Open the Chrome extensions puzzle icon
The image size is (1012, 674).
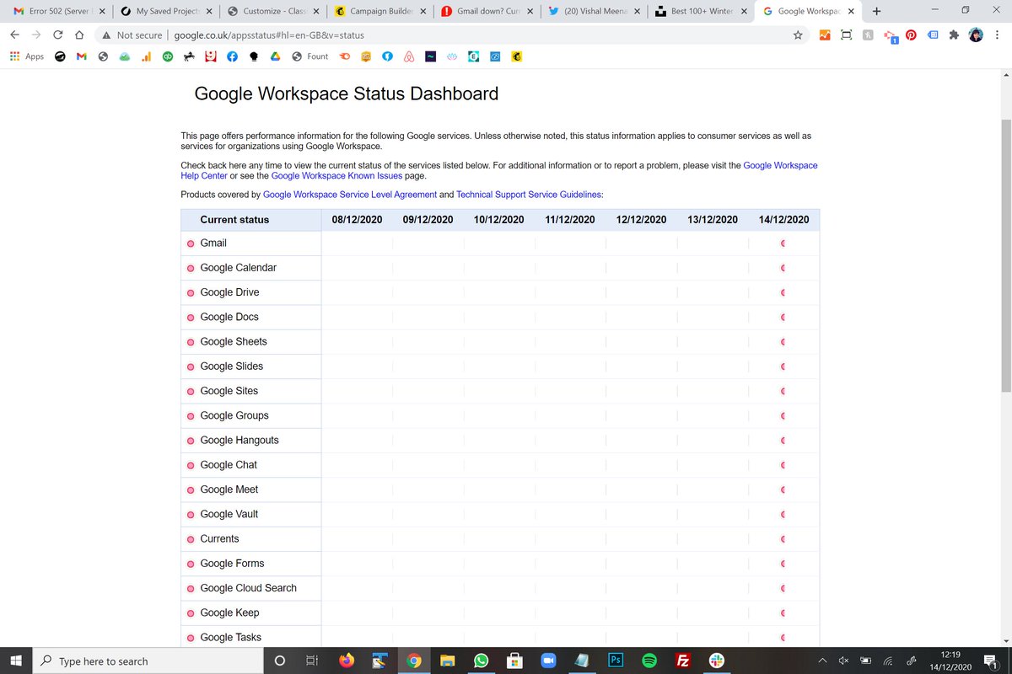pyautogui.click(x=954, y=35)
